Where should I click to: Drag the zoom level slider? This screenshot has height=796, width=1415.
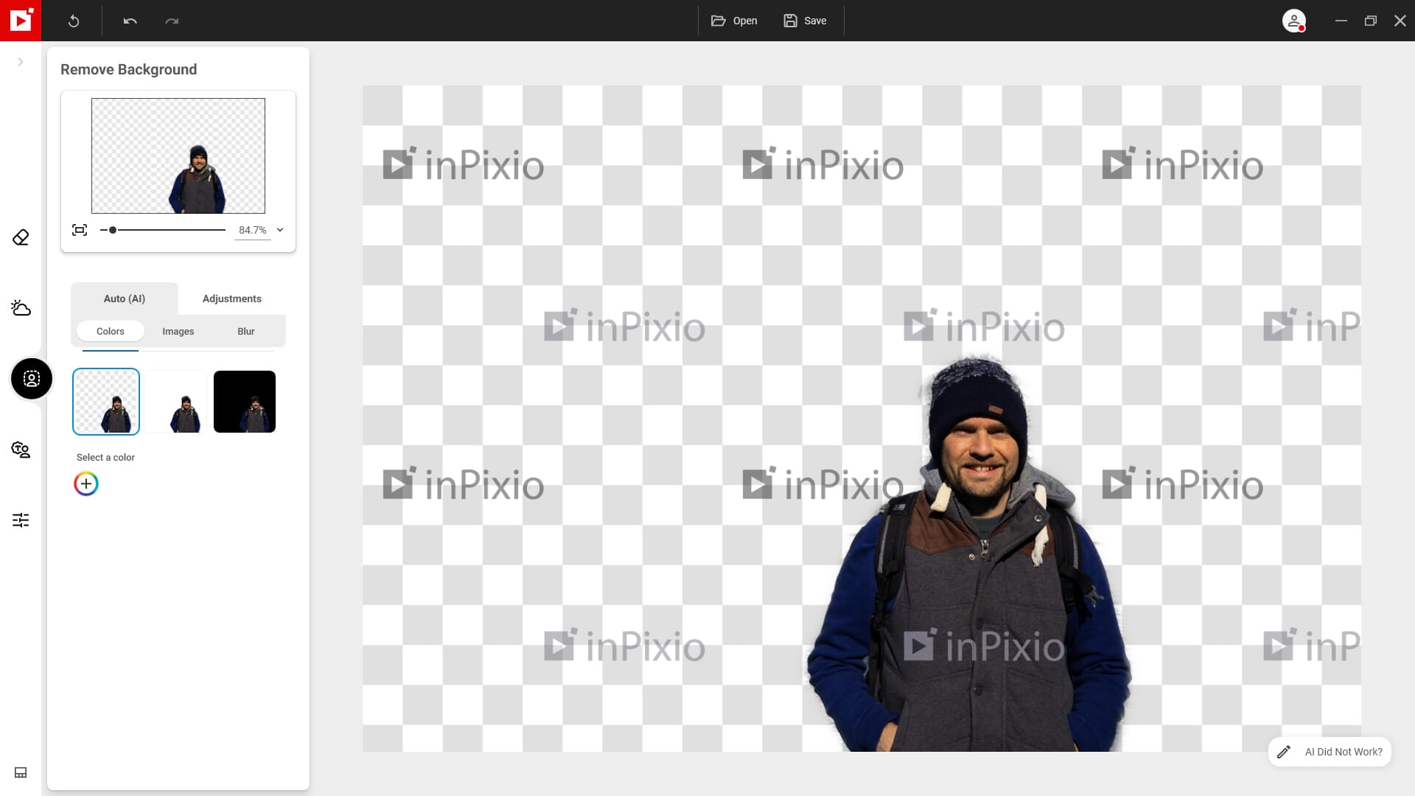pyautogui.click(x=113, y=231)
